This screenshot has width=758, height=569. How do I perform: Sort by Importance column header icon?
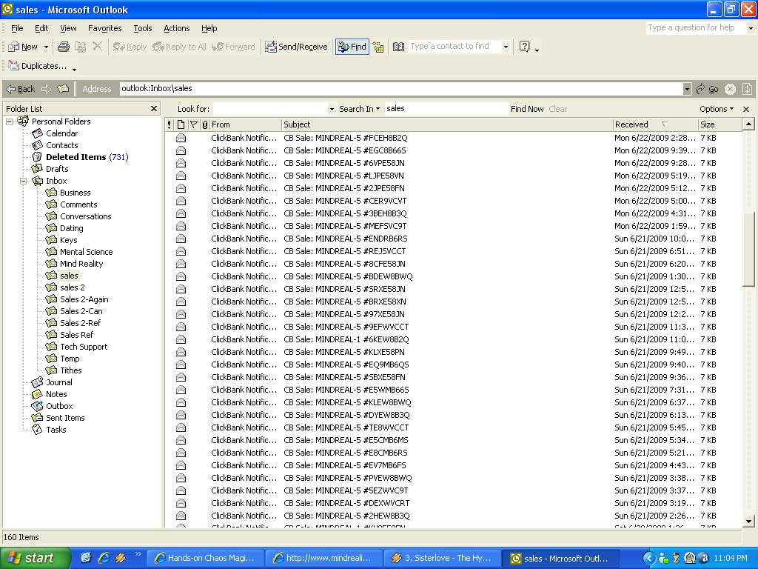pyautogui.click(x=170, y=124)
